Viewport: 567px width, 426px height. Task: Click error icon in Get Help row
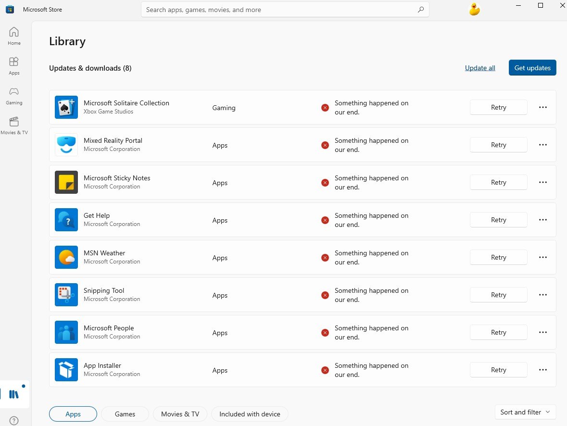(x=325, y=220)
